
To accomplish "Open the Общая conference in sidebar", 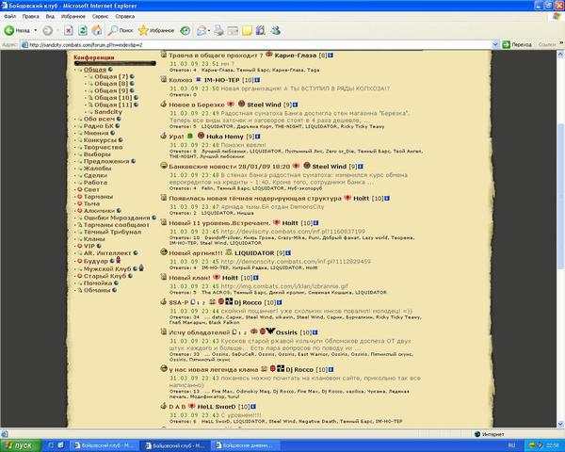I will click(95, 70).
